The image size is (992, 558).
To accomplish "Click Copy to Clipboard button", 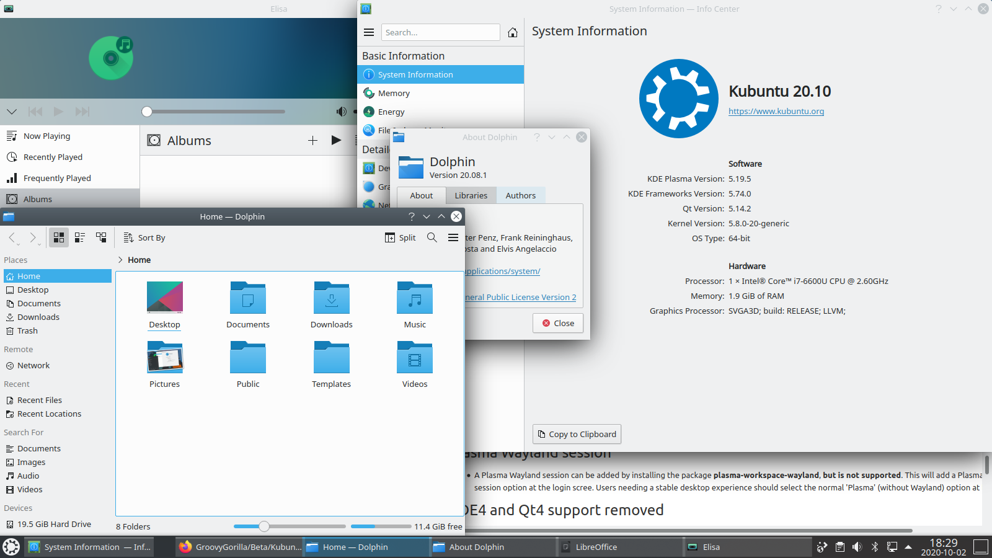I will click(x=577, y=434).
